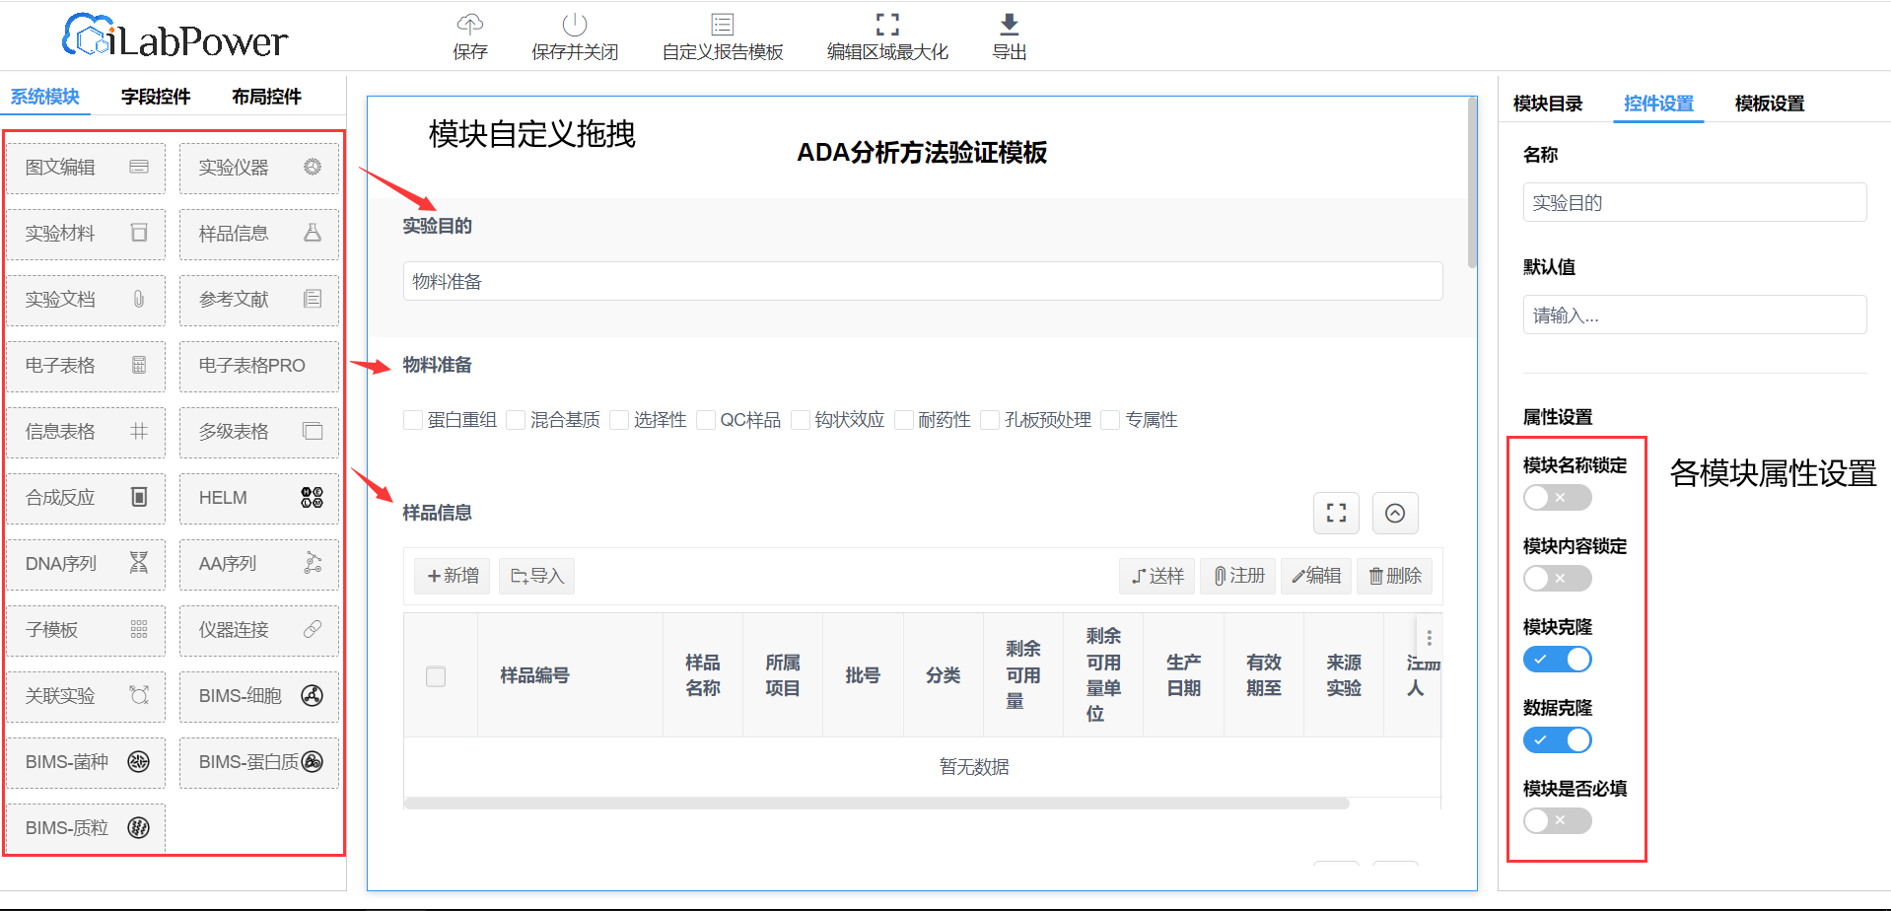Collapse the 样品信息 section
1891x911 pixels.
coord(1395,513)
